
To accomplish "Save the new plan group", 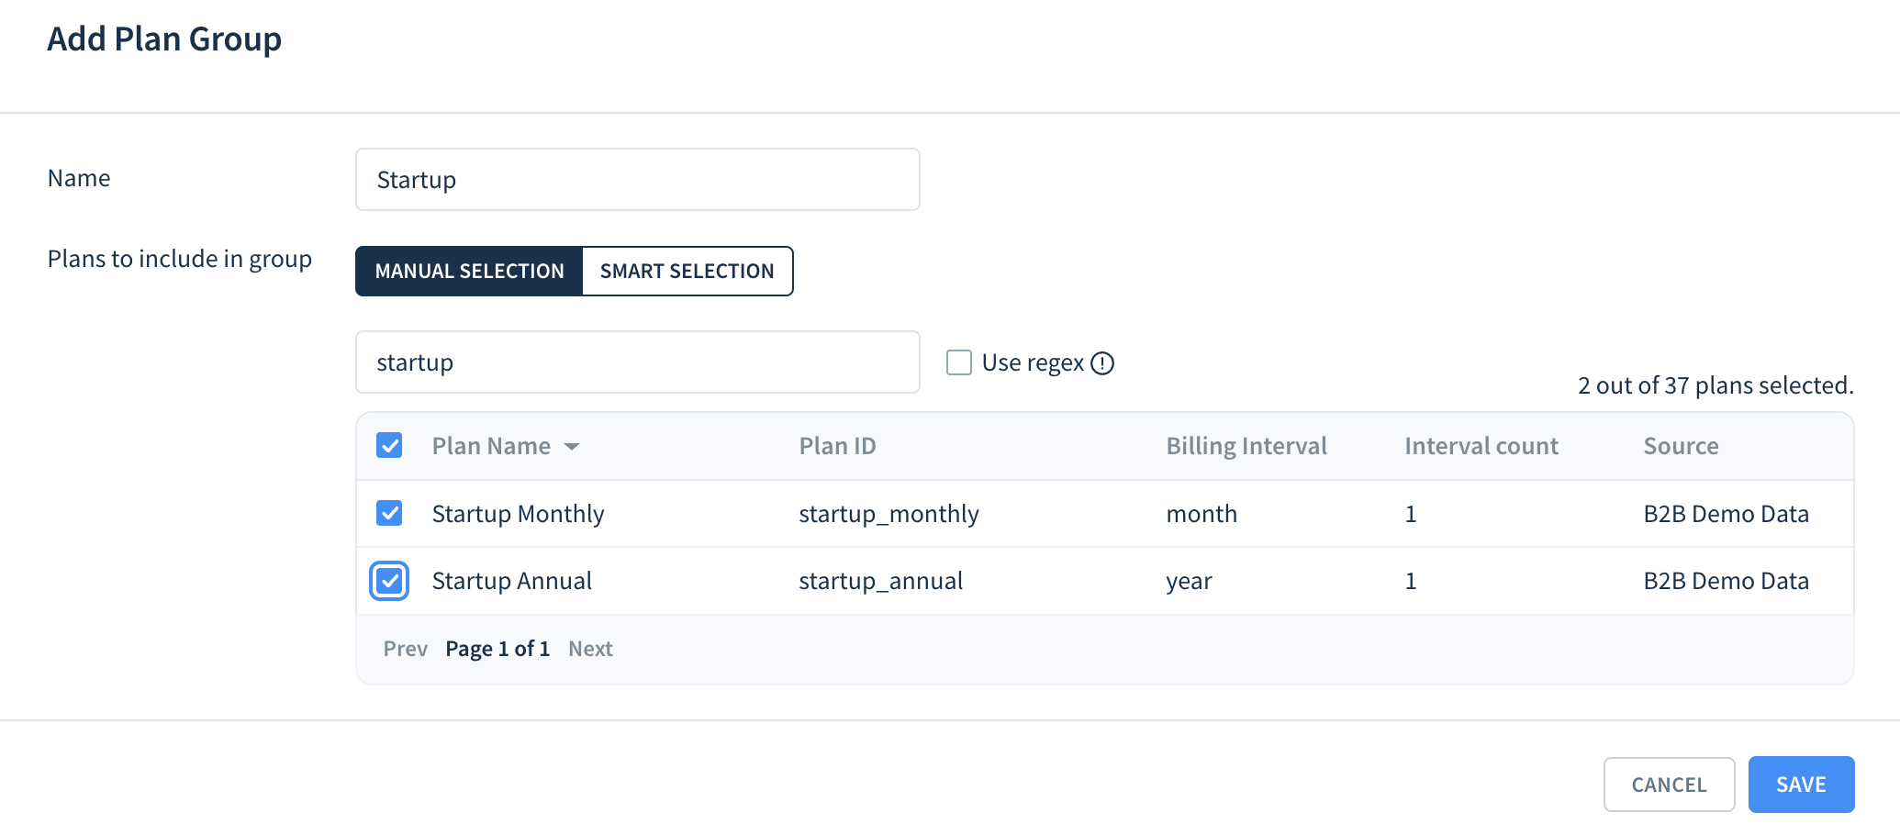I will (1801, 785).
